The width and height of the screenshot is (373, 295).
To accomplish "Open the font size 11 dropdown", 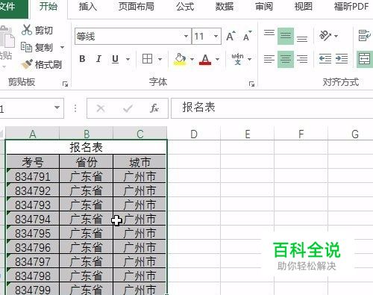I will click(x=216, y=37).
